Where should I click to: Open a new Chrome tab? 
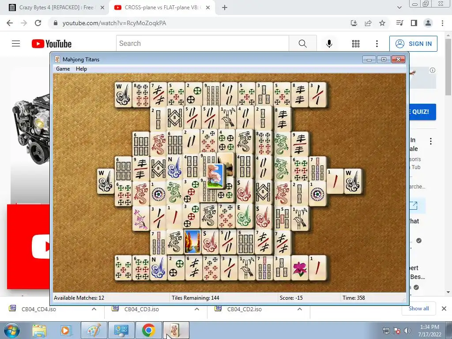point(225,8)
